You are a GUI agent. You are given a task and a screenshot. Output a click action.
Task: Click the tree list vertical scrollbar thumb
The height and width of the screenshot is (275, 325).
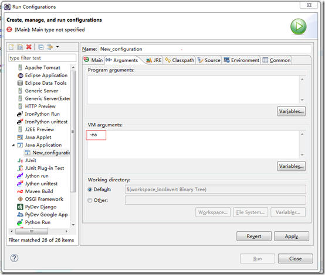(x=73, y=132)
